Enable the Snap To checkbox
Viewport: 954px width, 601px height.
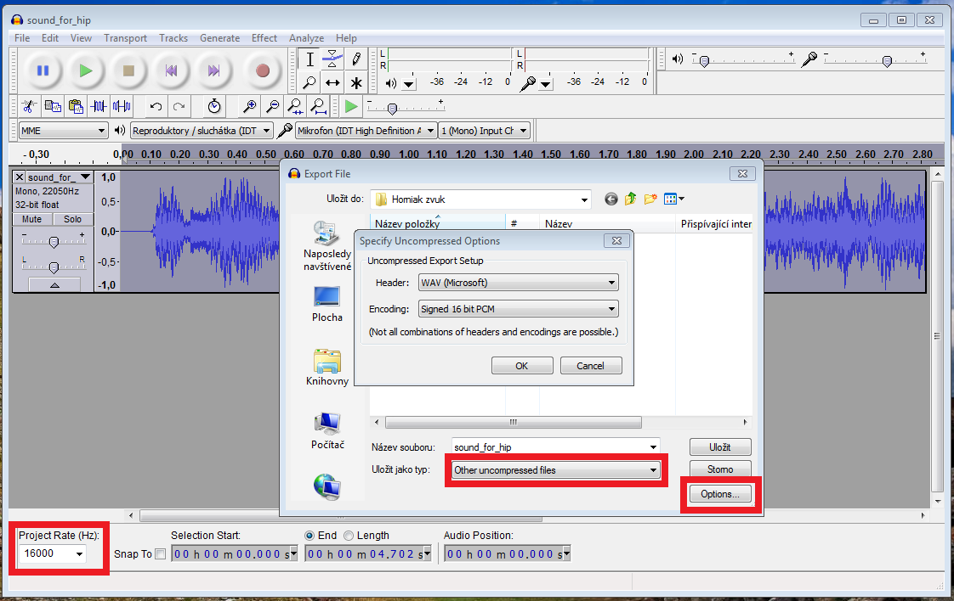pyautogui.click(x=161, y=554)
